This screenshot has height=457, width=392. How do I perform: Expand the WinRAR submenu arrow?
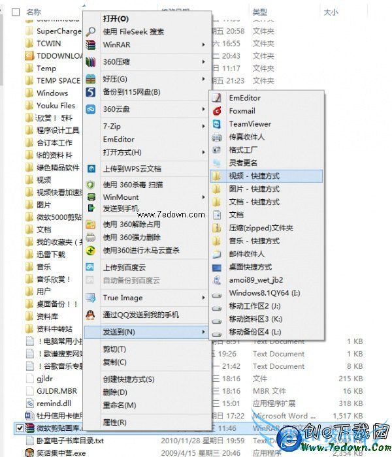point(203,44)
